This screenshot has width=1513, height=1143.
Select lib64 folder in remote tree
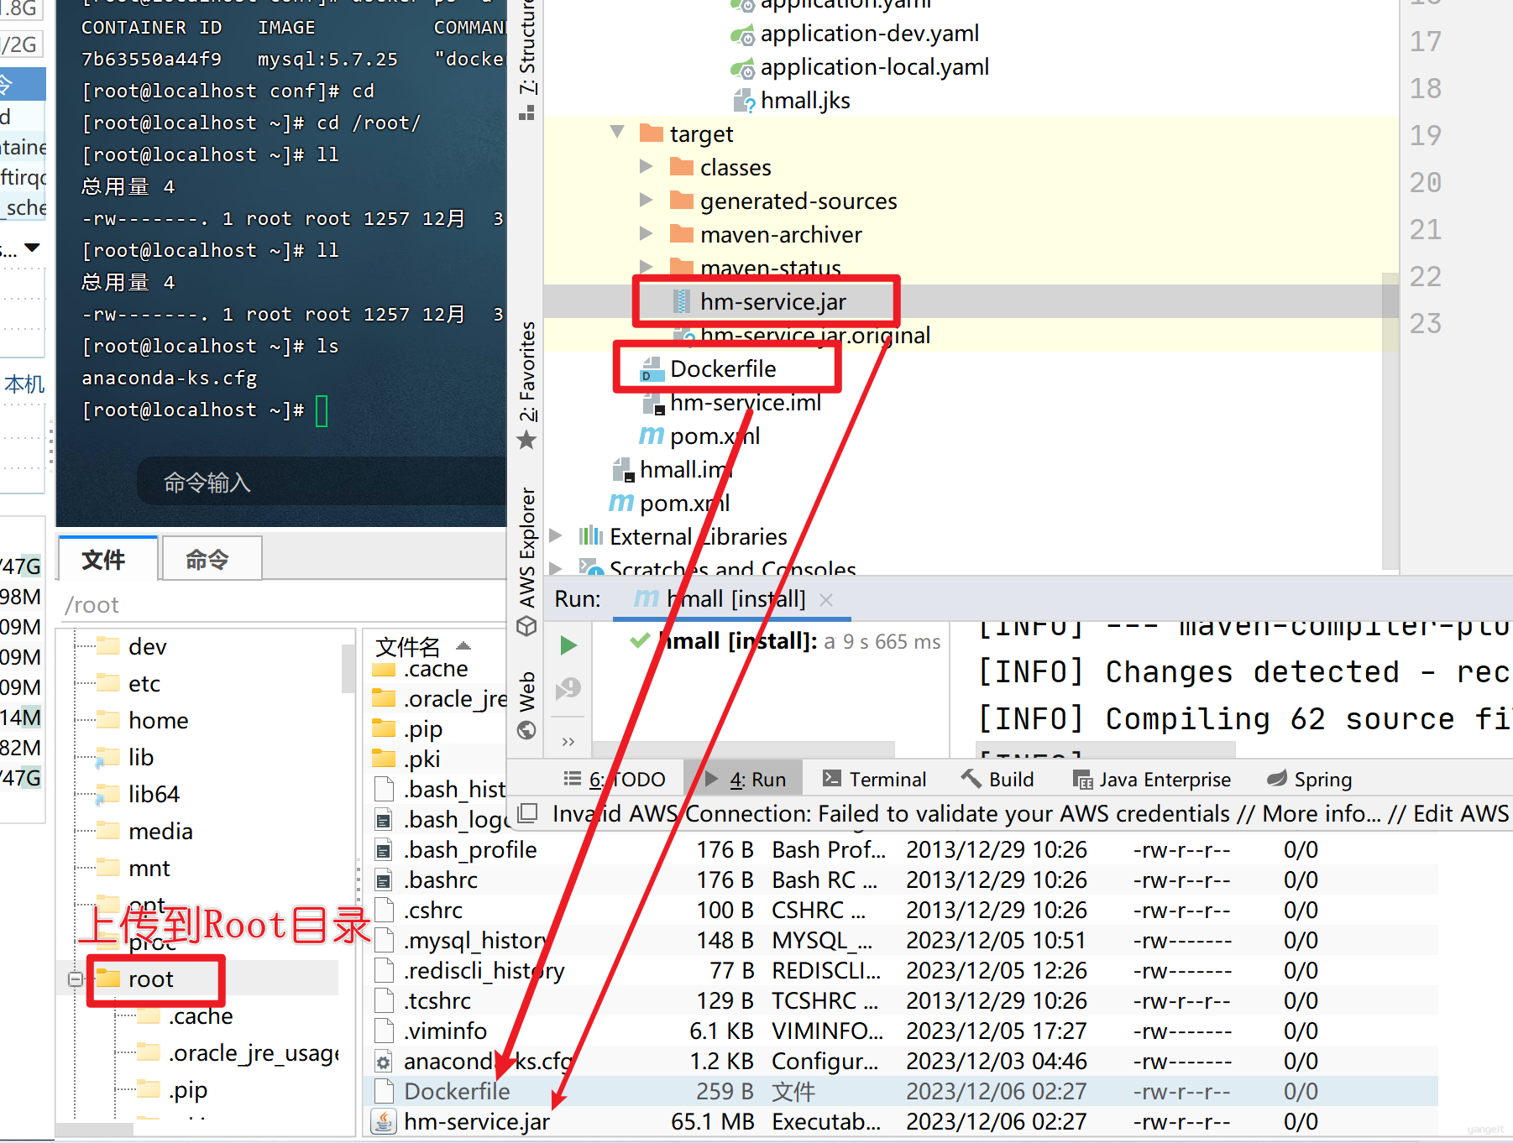tap(139, 794)
